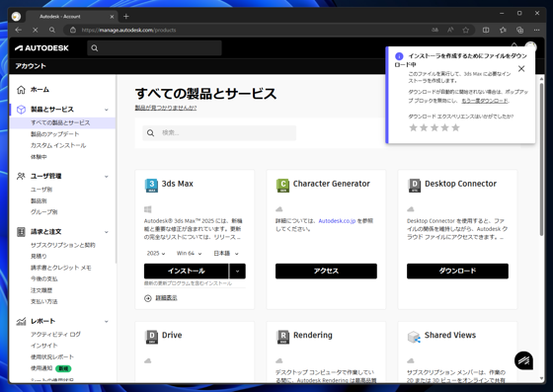Click もう一度ダウンロード link in notification
The width and height of the screenshot is (553, 392).
[485, 101]
